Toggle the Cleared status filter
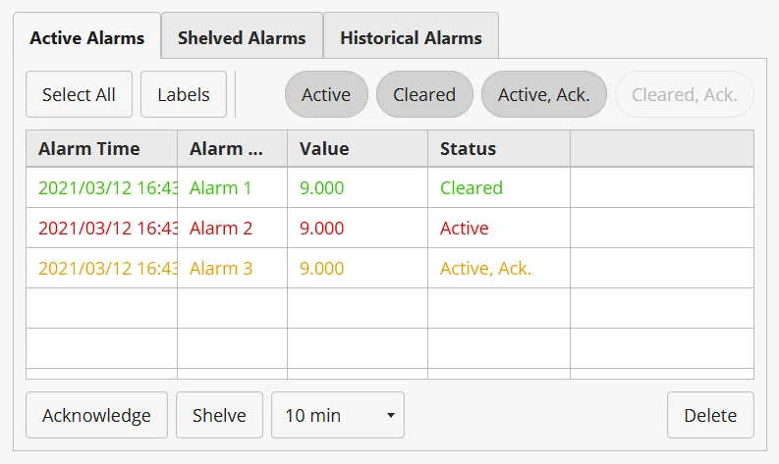Screen dimensions: 779x464 tap(424, 94)
